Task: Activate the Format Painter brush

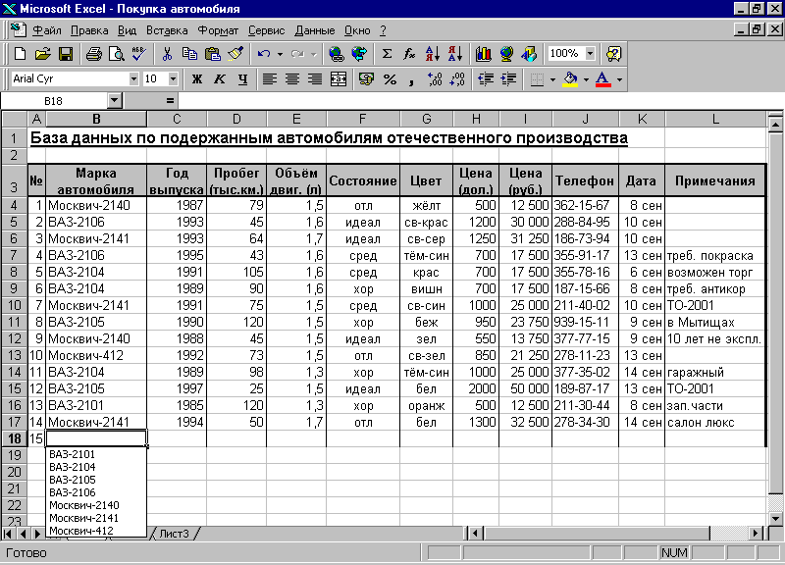Action: [235, 54]
